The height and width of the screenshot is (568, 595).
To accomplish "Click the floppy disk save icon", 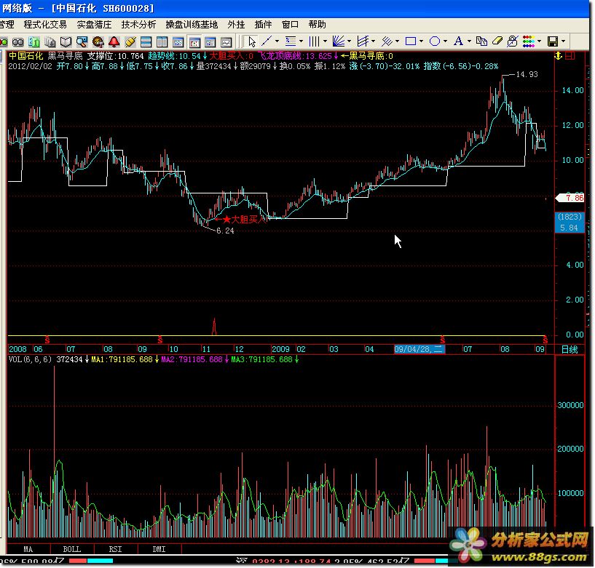I will click(553, 41).
